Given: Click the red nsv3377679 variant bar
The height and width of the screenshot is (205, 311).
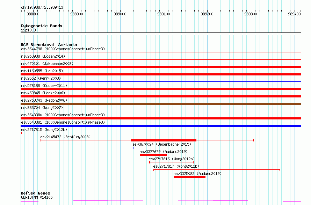Looking at the screenshot, I should coord(153,155).
